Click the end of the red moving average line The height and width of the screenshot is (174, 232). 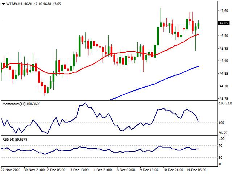coord(198,34)
